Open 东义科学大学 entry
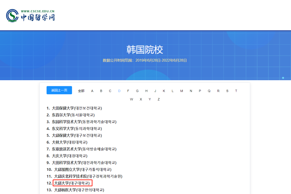This screenshot has width=291, height=194. coord(77,129)
